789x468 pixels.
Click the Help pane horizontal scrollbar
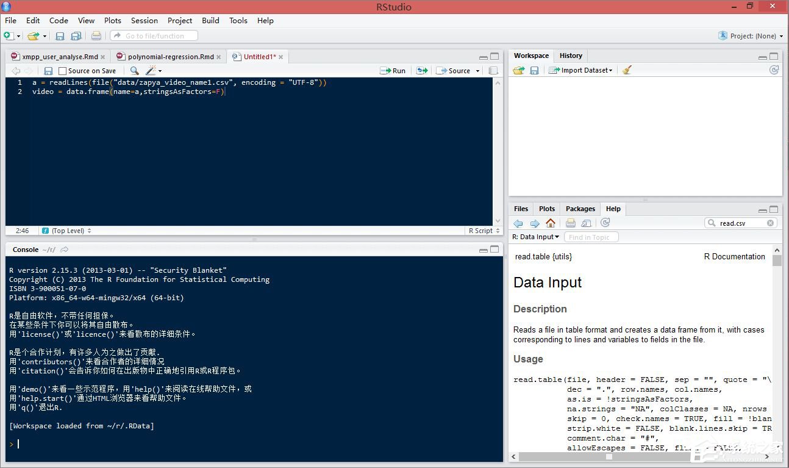[640, 456]
